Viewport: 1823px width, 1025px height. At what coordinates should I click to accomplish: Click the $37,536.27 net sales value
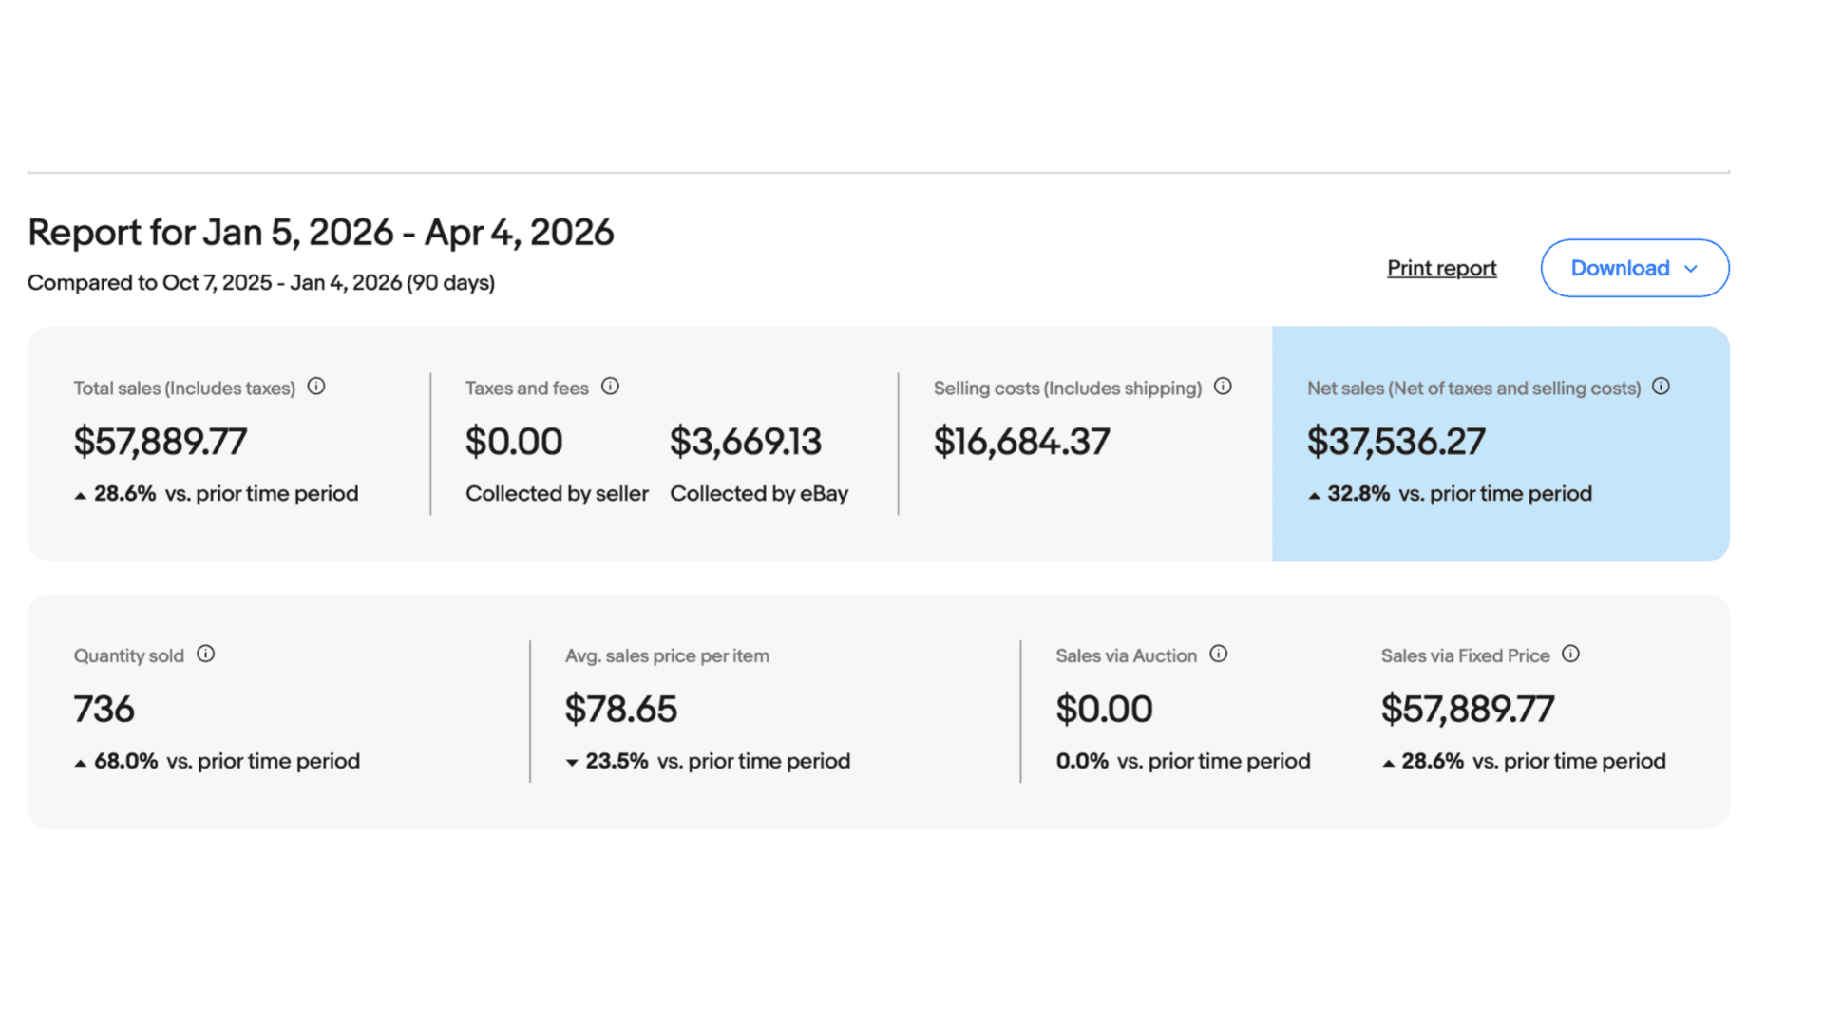(x=1396, y=442)
